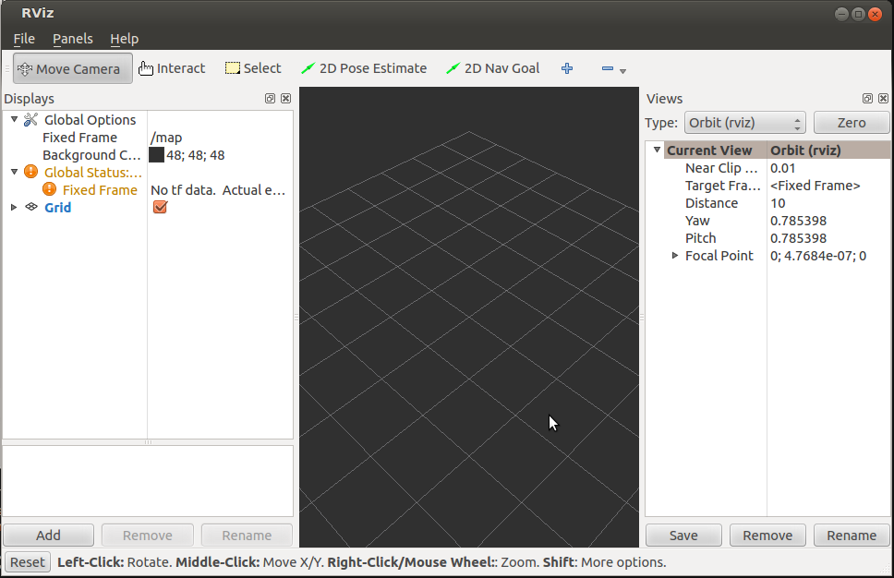Expand the Grid display item
The width and height of the screenshot is (894, 578).
[14, 208]
